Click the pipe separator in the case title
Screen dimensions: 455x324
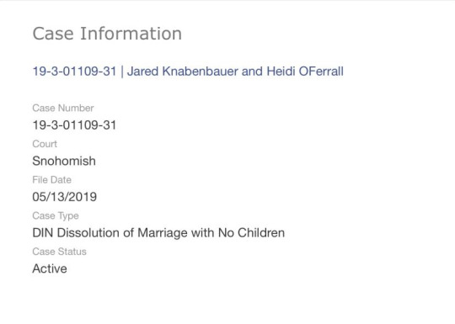coord(122,72)
